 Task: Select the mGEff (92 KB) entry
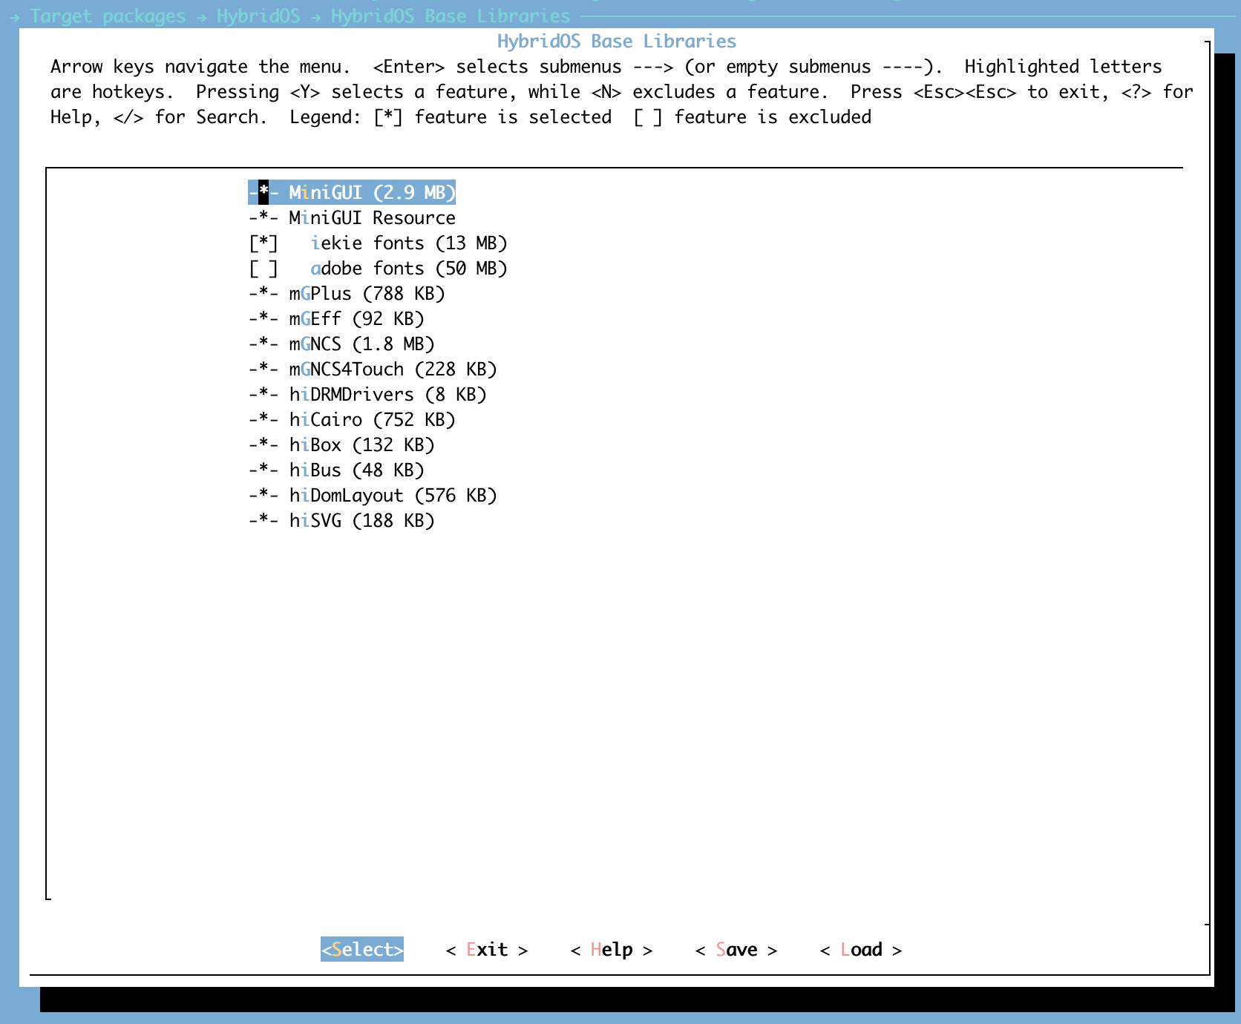point(336,318)
